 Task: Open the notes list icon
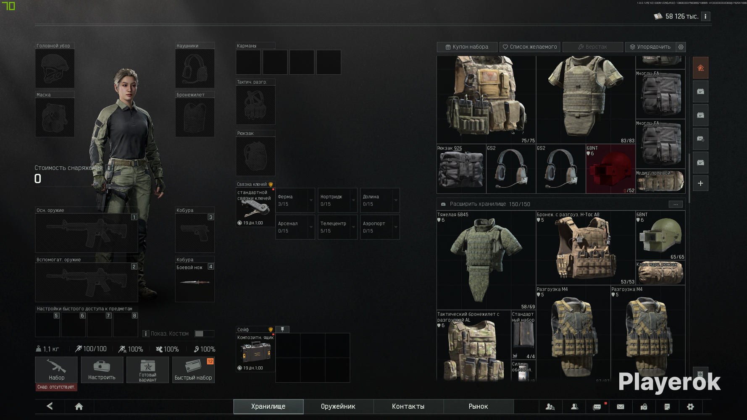click(x=667, y=407)
